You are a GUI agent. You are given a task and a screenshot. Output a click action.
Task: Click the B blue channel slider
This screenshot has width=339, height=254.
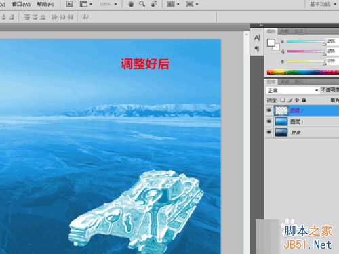(306, 61)
